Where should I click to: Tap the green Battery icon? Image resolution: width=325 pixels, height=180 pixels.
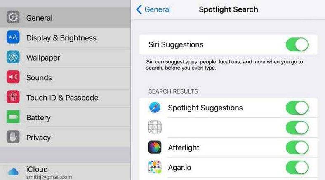click(x=13, y=117)
